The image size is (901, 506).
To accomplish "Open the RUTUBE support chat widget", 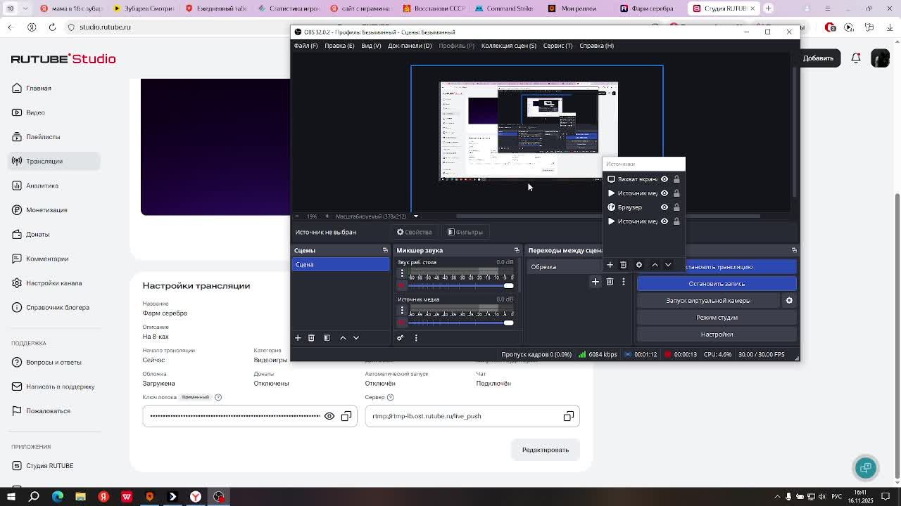I will click(x=866, y=467).
